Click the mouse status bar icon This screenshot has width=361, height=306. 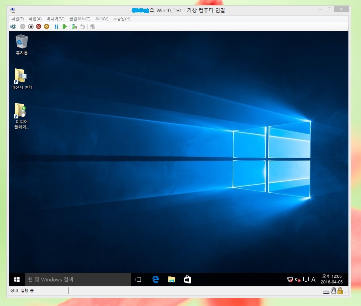click(x=333, y=291)
